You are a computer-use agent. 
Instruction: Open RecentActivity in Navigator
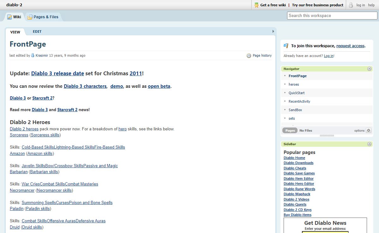[299, 101]
